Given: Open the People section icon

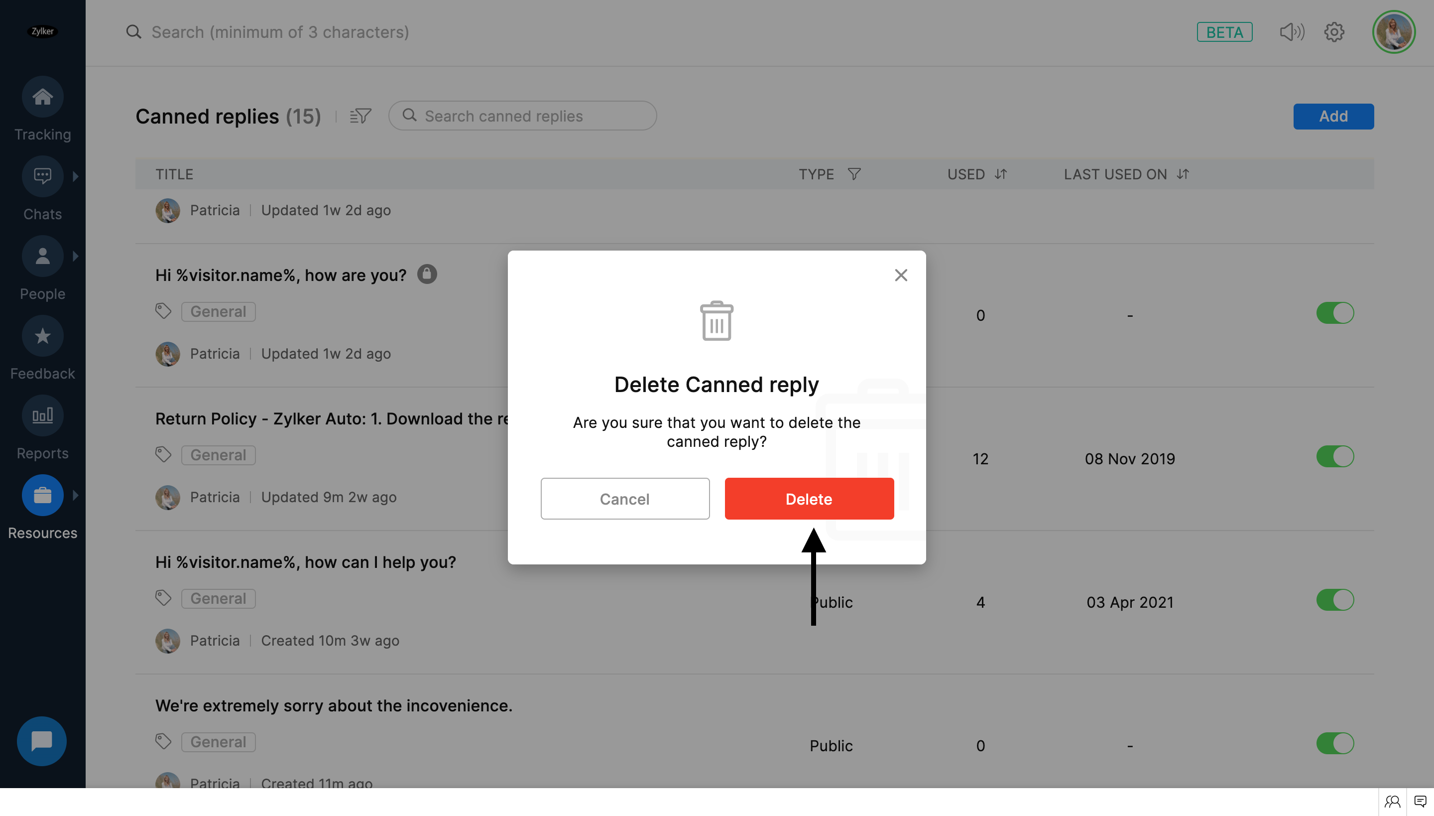Looking at the screenshot, I should pos(43,256).
